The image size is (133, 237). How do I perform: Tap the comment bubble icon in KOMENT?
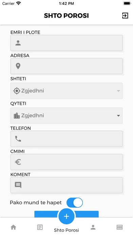pyautogui.click(x=18, y=185)
